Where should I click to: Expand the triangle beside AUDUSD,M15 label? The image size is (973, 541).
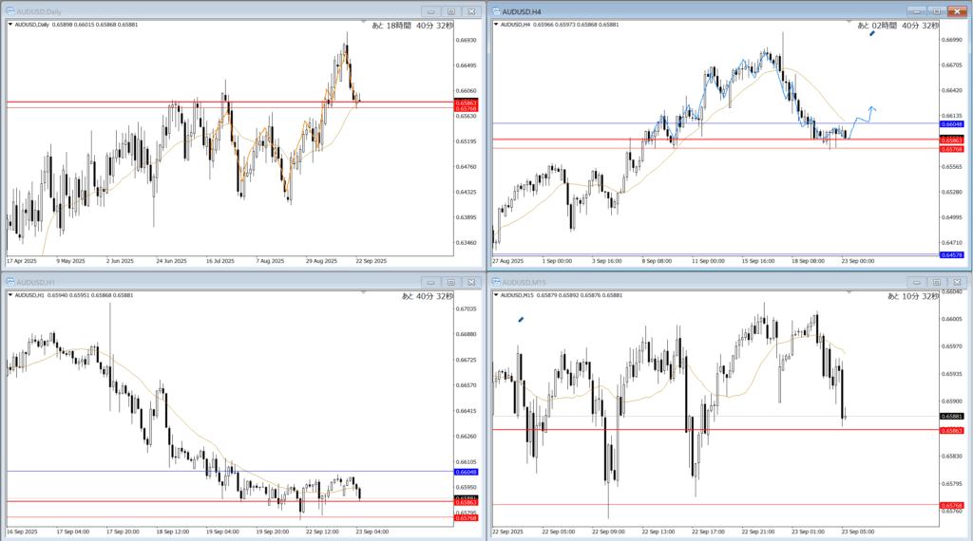[496, 295]
